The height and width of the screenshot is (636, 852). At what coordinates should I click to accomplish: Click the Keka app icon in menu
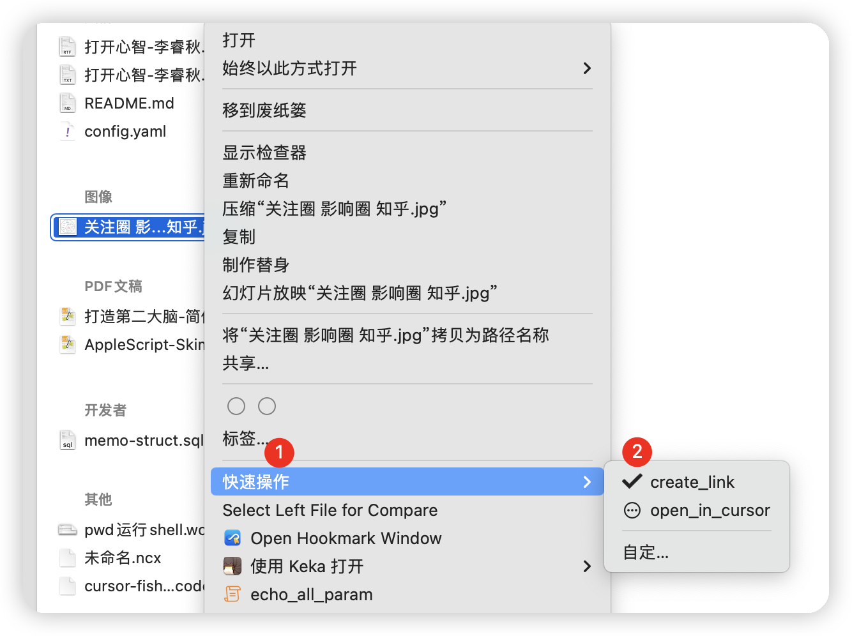[232, 566]
